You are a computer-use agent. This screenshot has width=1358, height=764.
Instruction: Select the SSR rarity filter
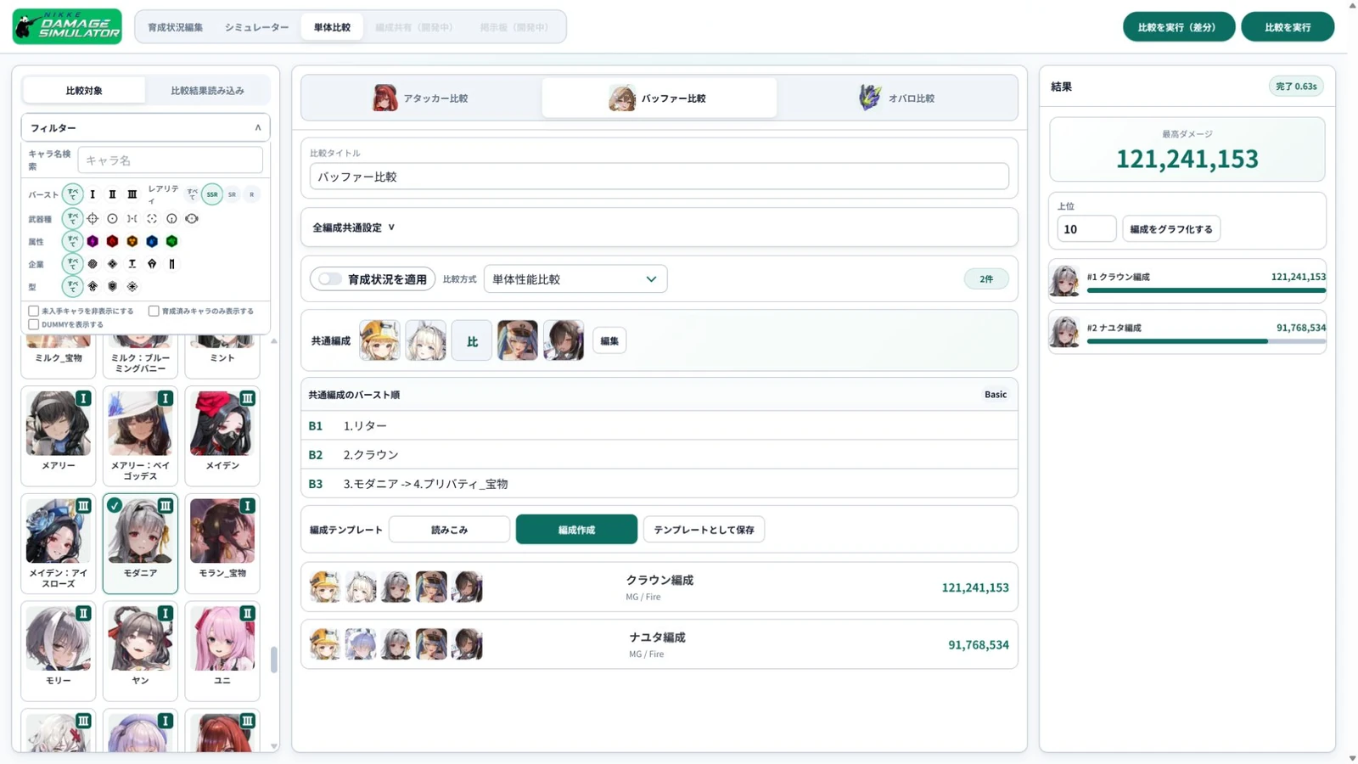[212, 194]
